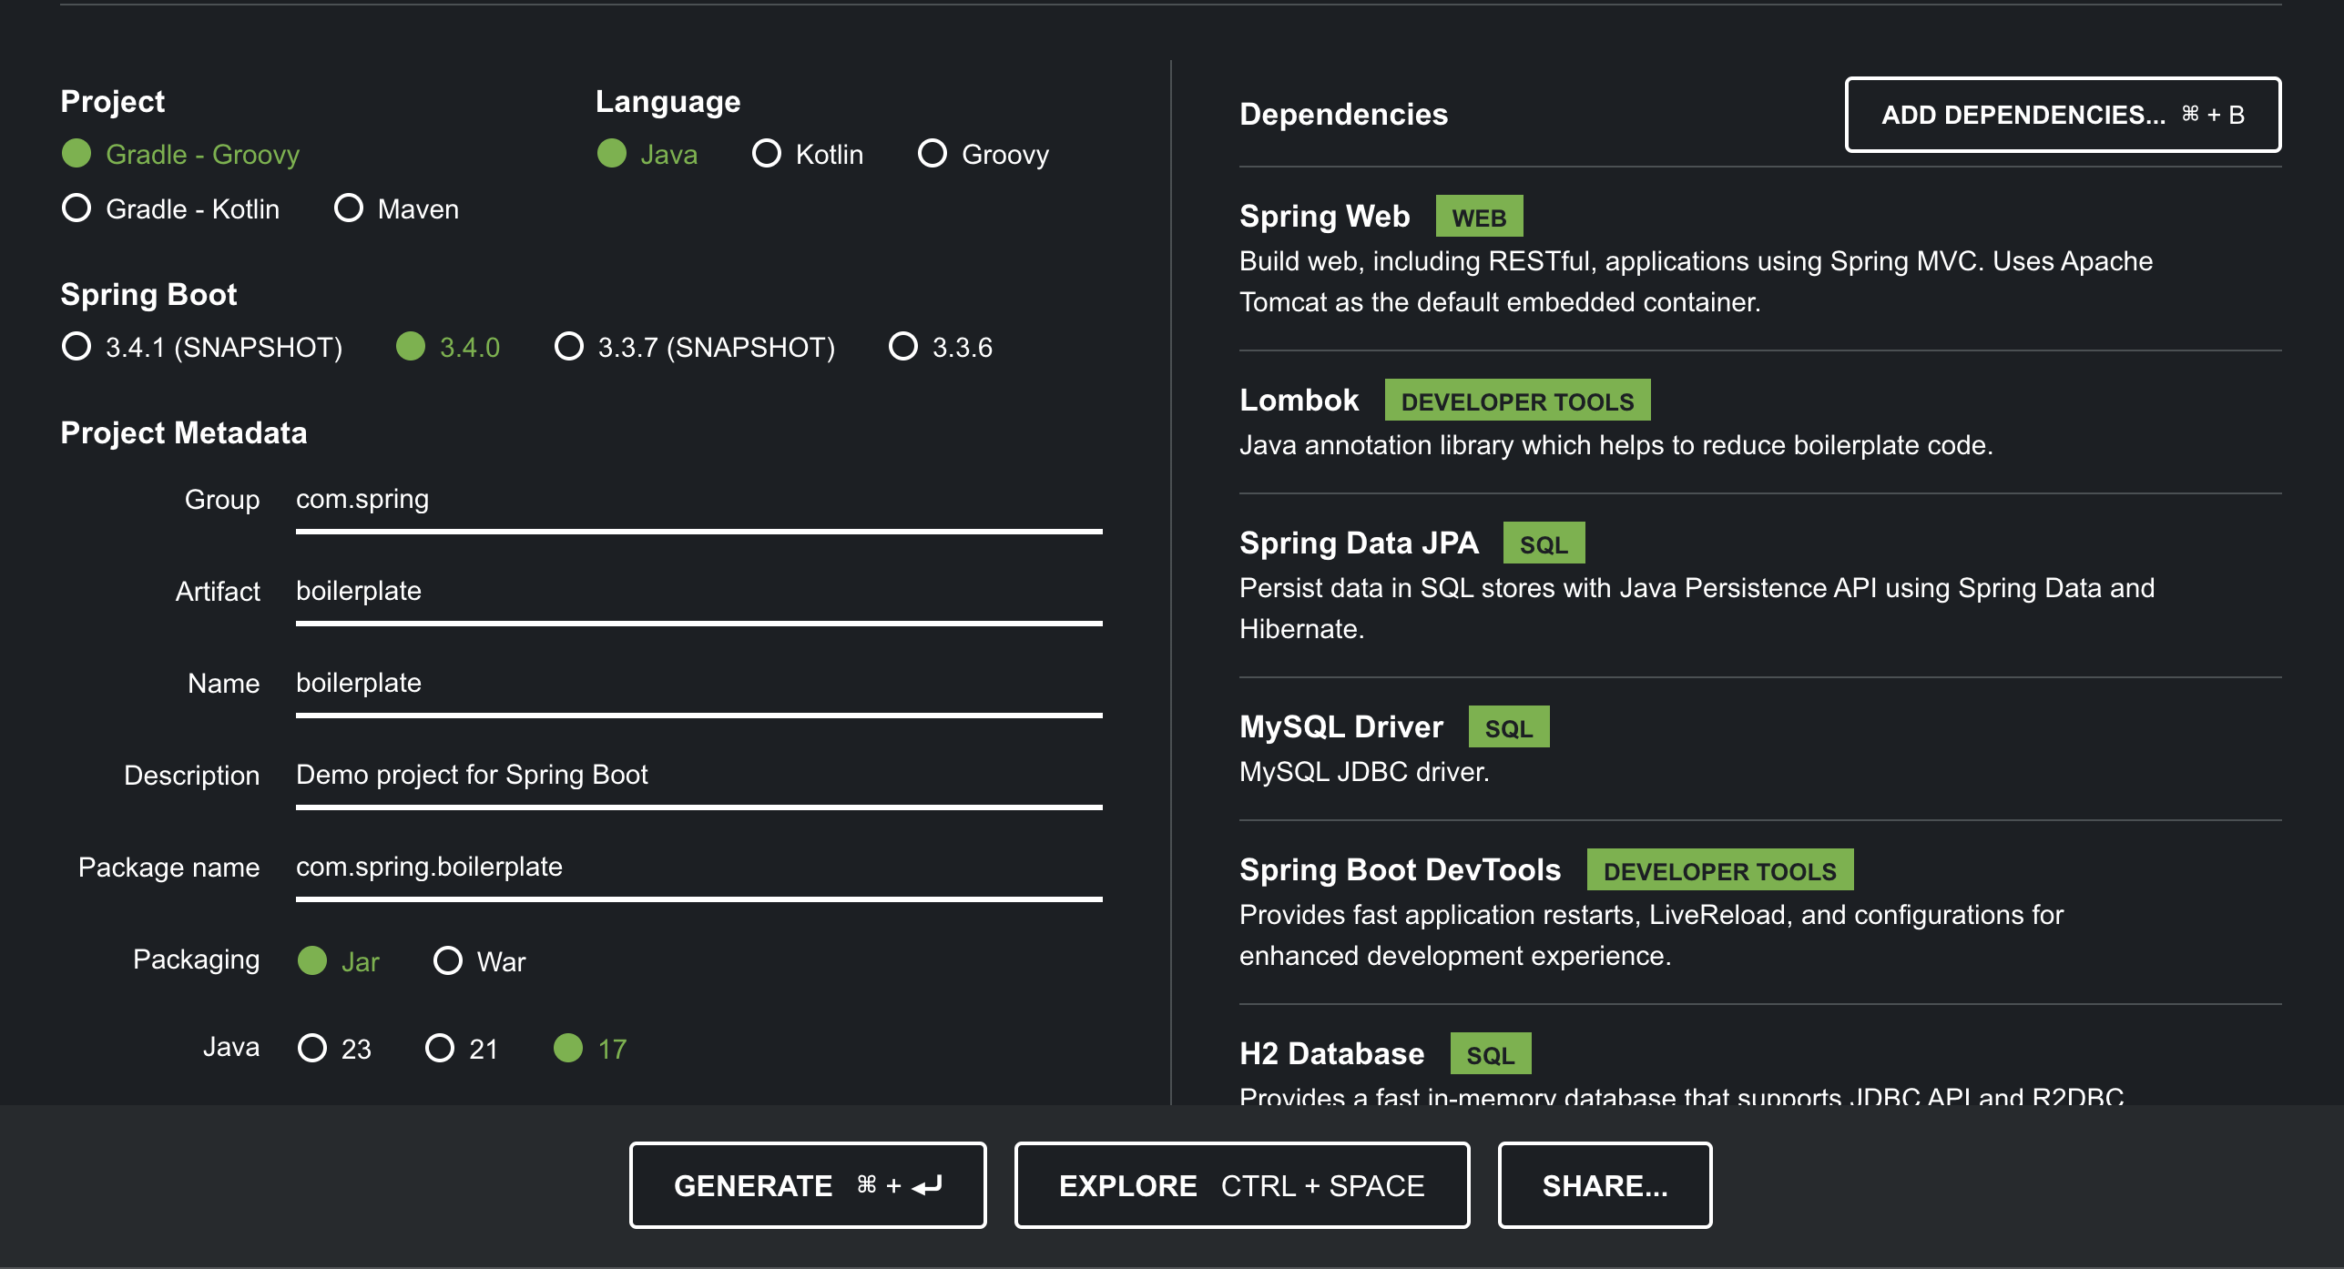Screen dimensions: 2344x1269
Task: Pick Groovy as the language
Action: click(933, 154)
